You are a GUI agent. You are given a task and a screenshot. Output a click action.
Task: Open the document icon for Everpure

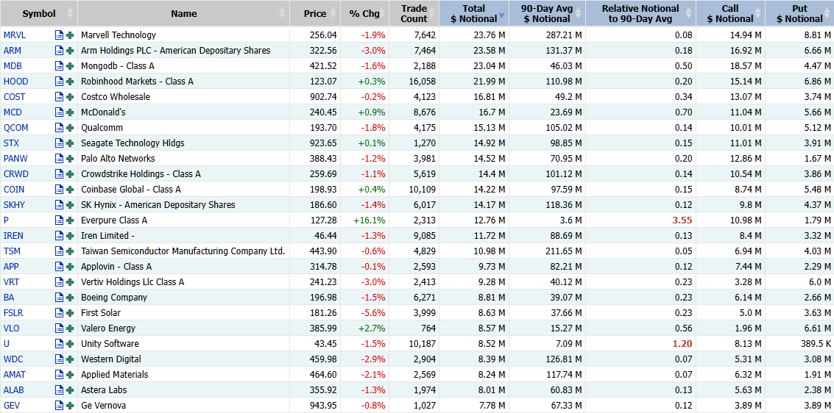click(59, 220)
